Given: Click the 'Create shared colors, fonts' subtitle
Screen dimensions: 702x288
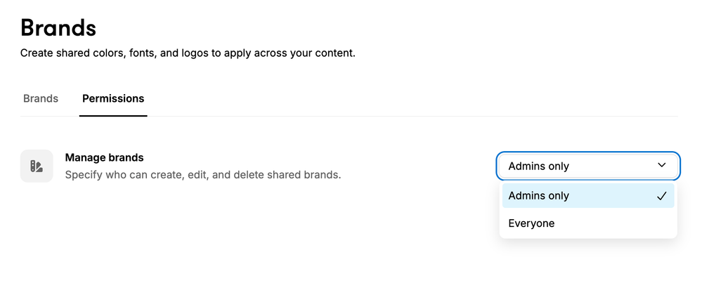Looking at the screenshot, I should (188, 53).
